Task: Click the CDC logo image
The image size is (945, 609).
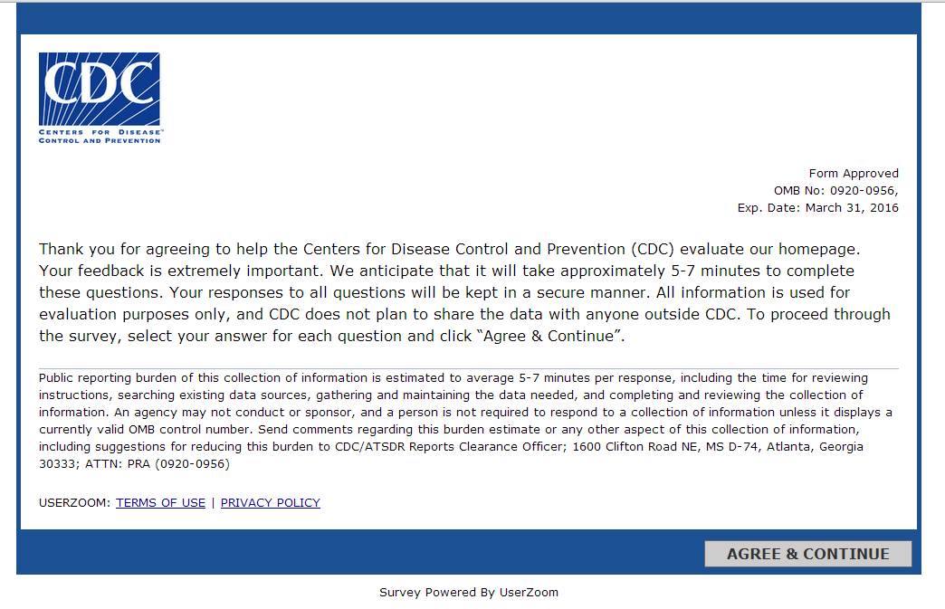Action: (100, 88)
